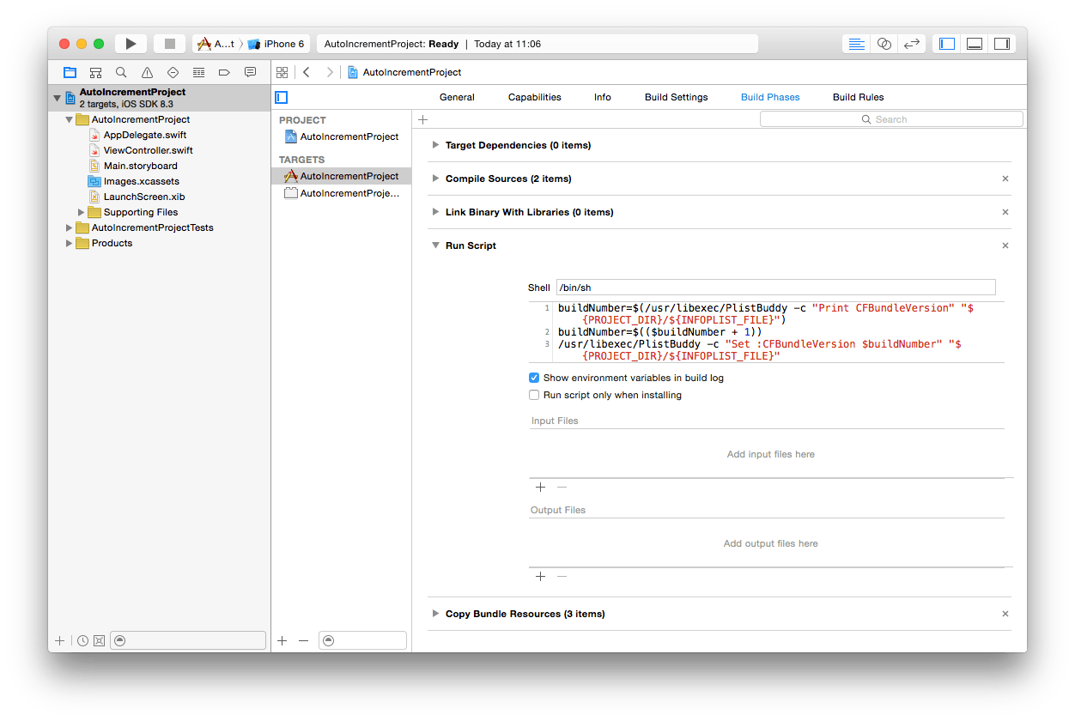
Task: Expand the Supporting Files group
Action: tap(82, 212)
